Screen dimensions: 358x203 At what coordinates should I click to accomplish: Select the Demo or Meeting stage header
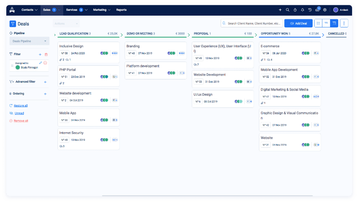[x=156, y=34]
